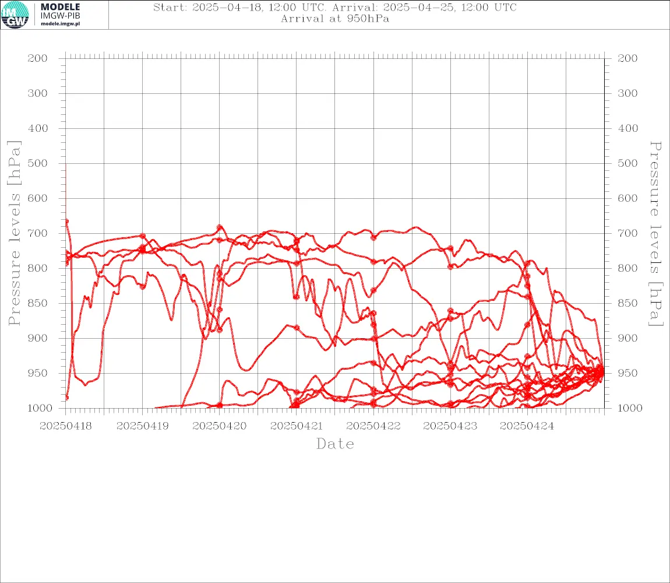
Task: Click the left axis 600 label
Action: (x=38, y=198)
